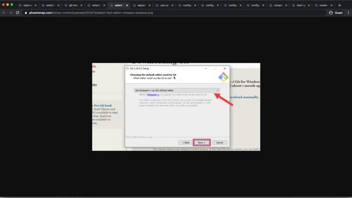The width and height of the screenshot is (352, 198).
Task: Open a new tab with the plus button
Action: [339, 5]
